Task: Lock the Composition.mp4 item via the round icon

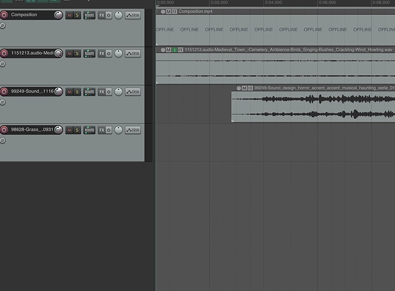Action: 163,11
